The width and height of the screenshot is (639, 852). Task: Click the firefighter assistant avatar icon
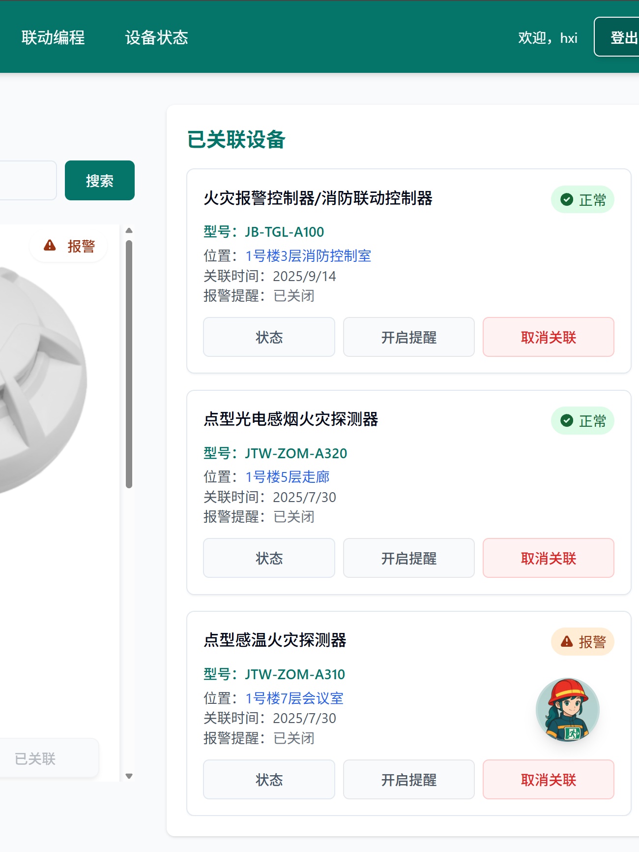(x=567, y=710)
